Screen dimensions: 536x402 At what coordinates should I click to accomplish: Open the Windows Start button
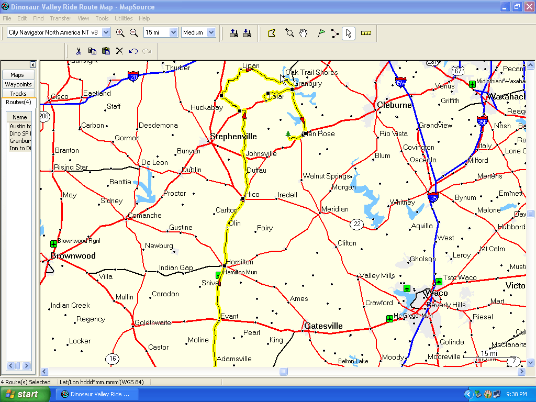(x=25, y=394)
